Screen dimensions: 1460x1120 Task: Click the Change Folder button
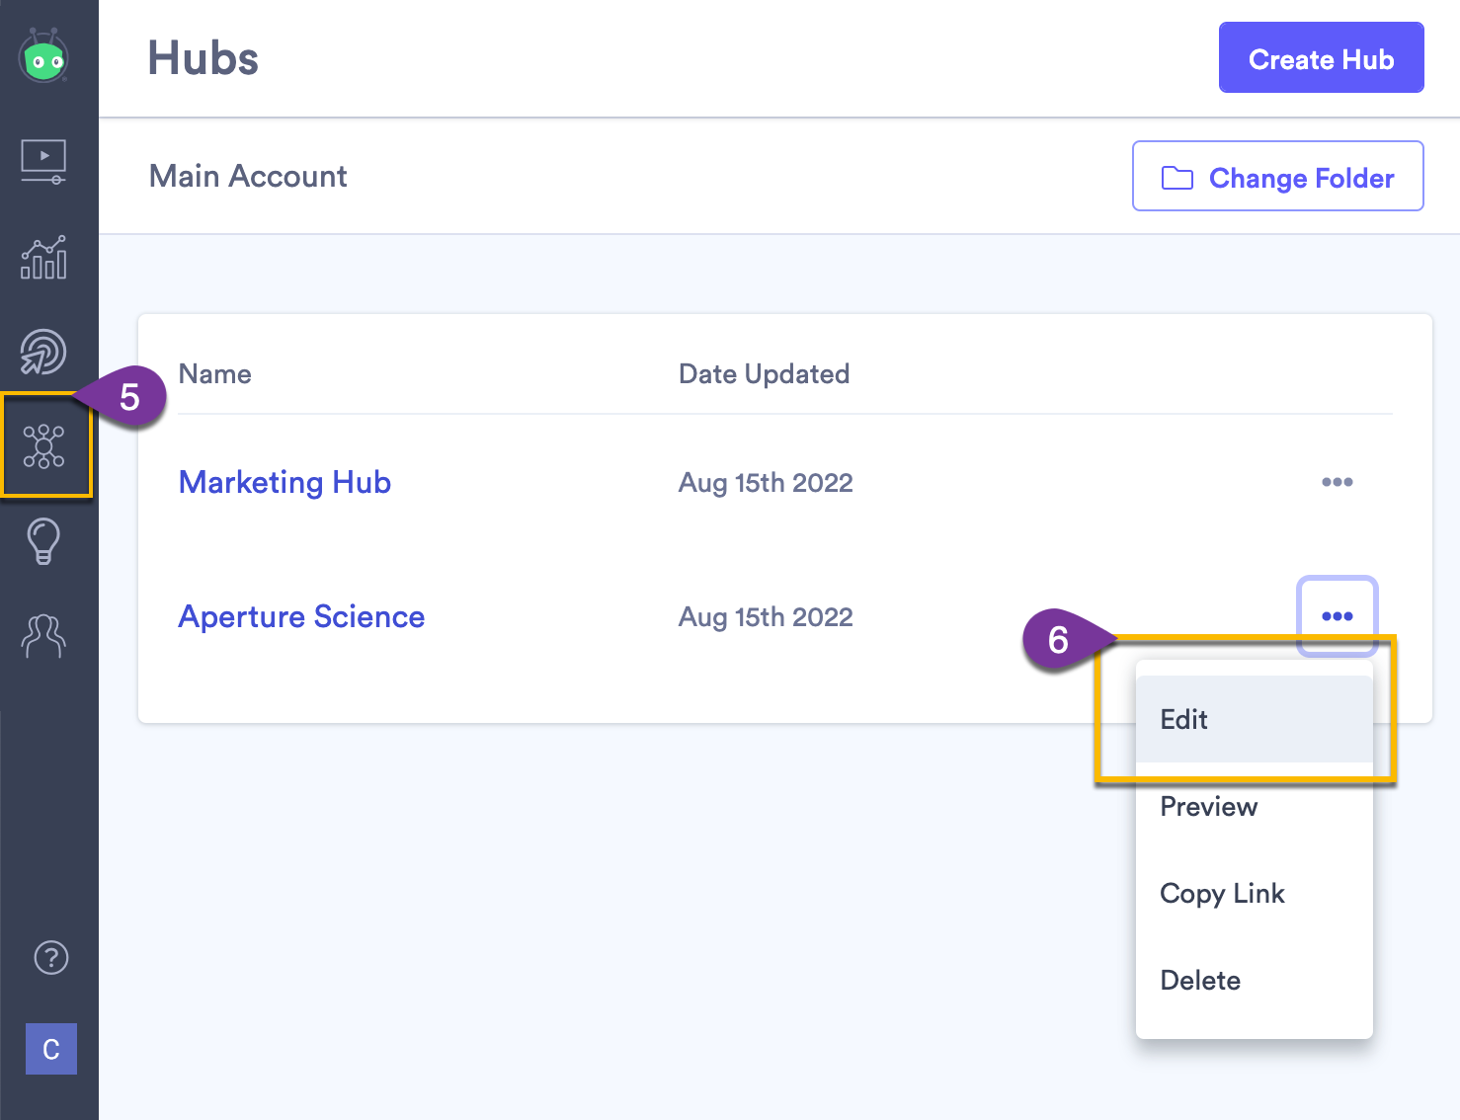point(1277,177)
